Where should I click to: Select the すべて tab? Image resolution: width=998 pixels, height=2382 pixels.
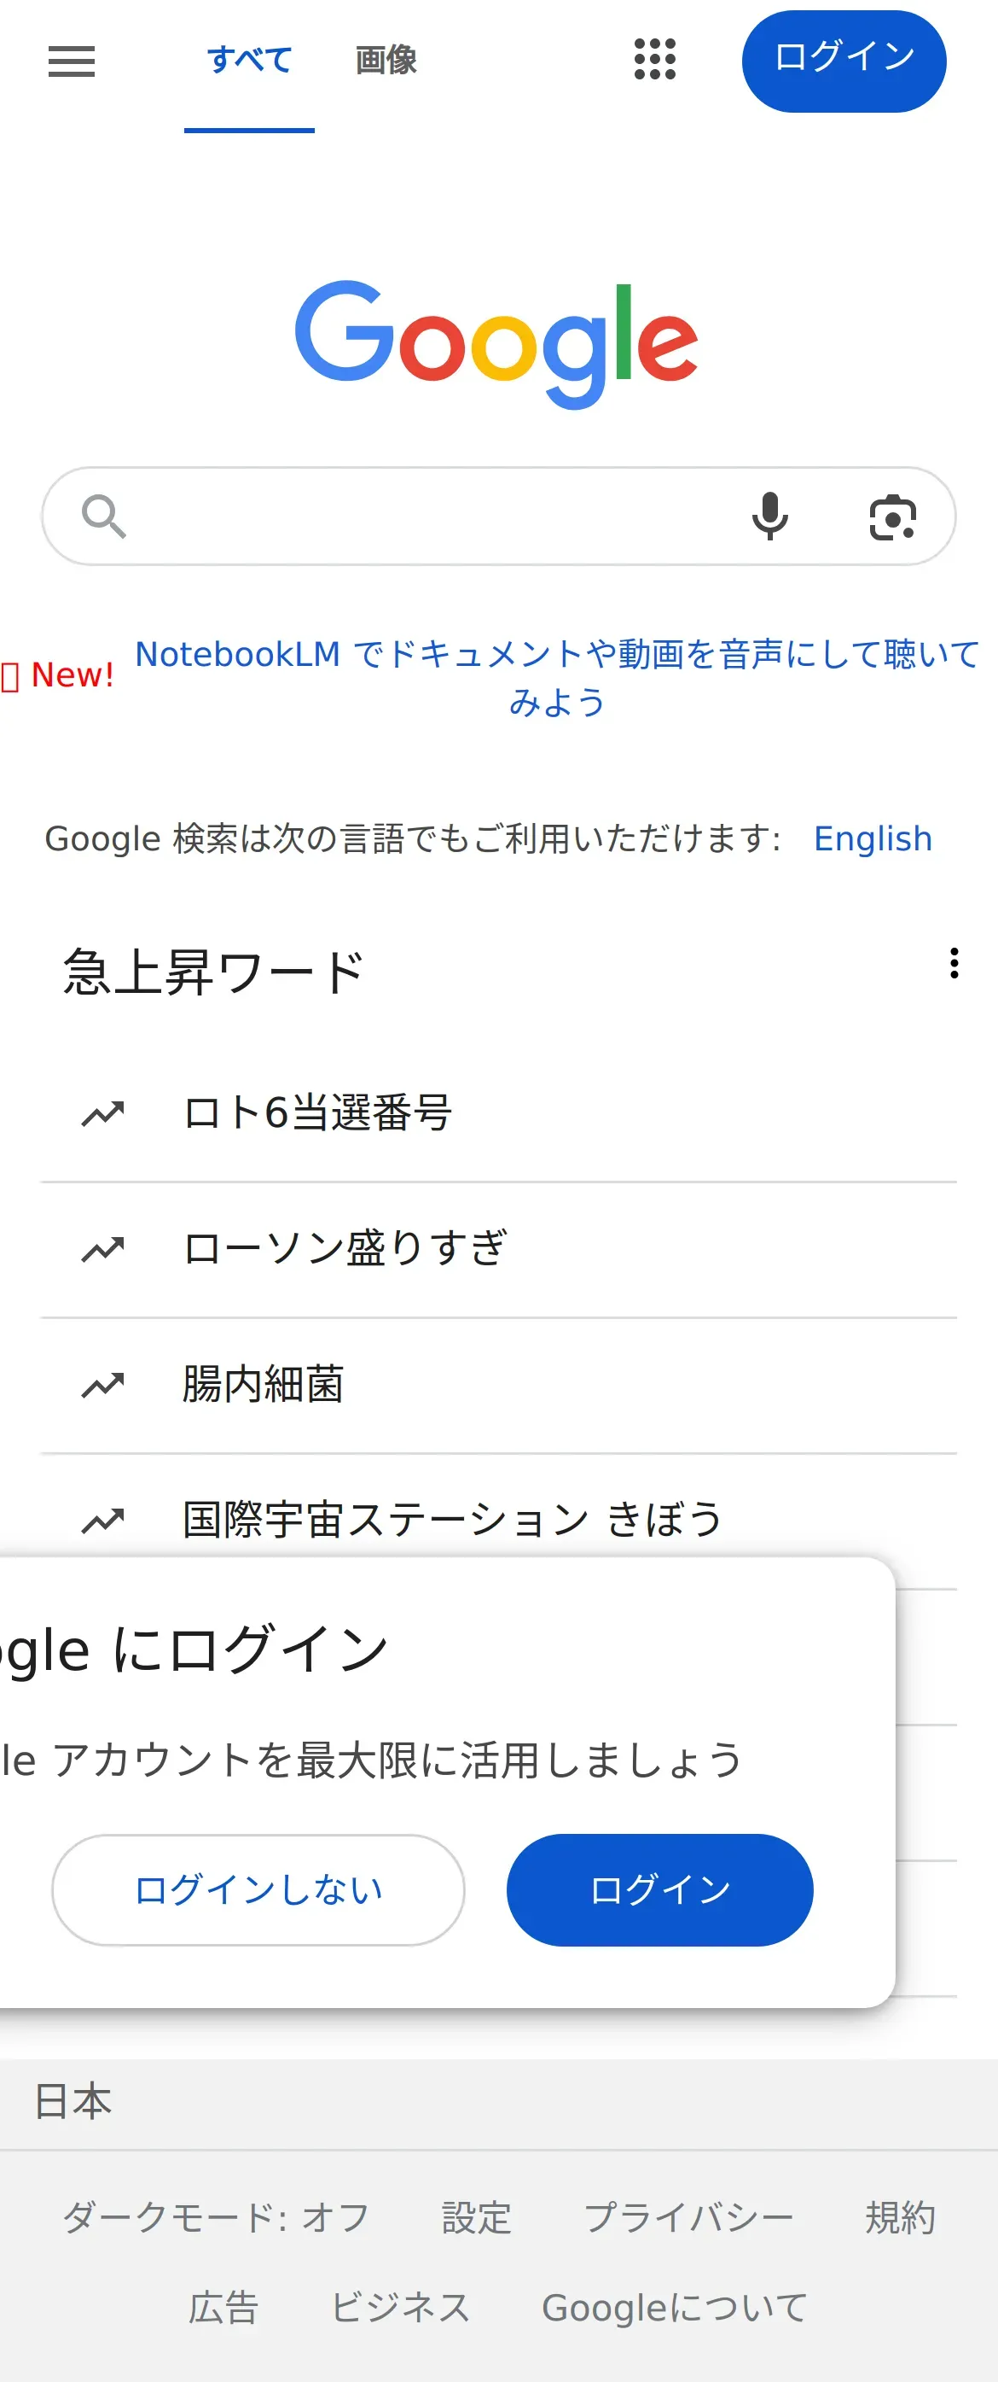(x=249, y=60)
